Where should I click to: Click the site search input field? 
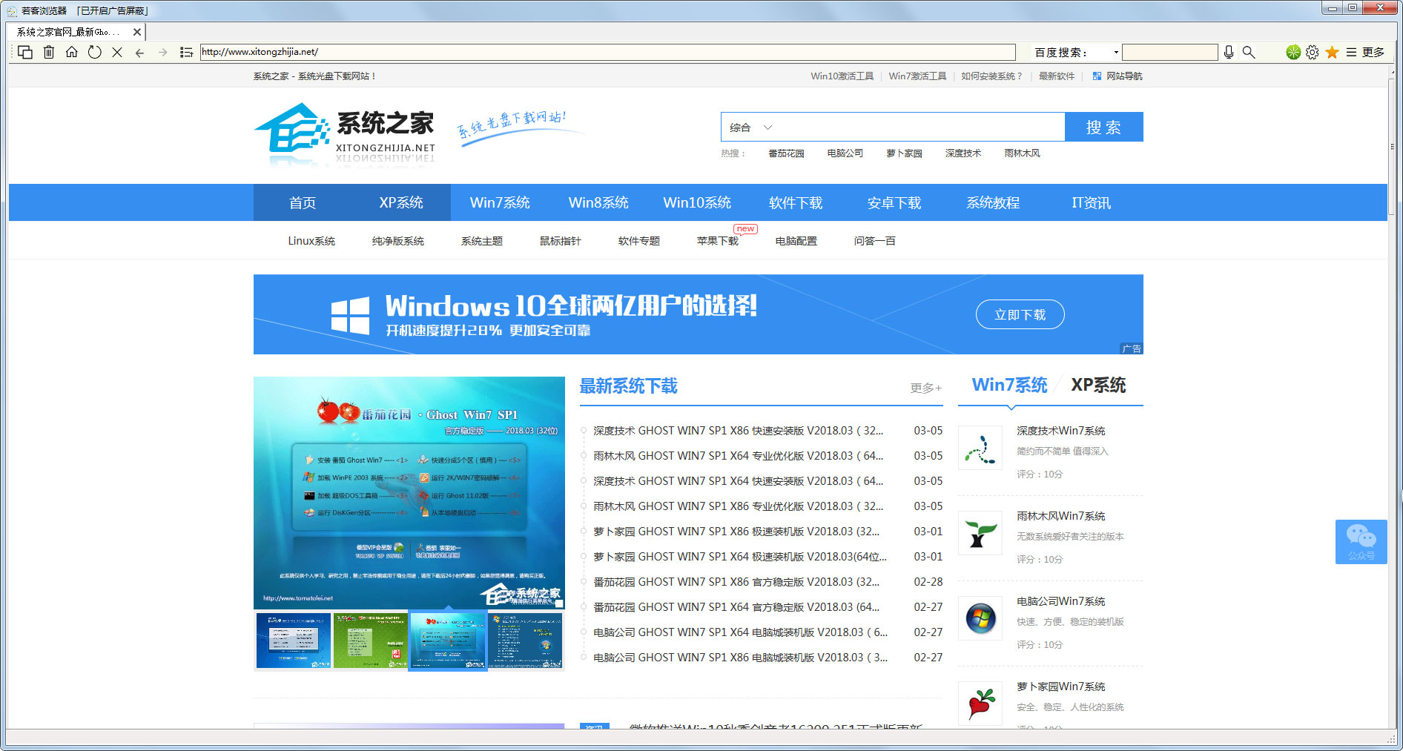pyautogui.click(x=922, y=127)
